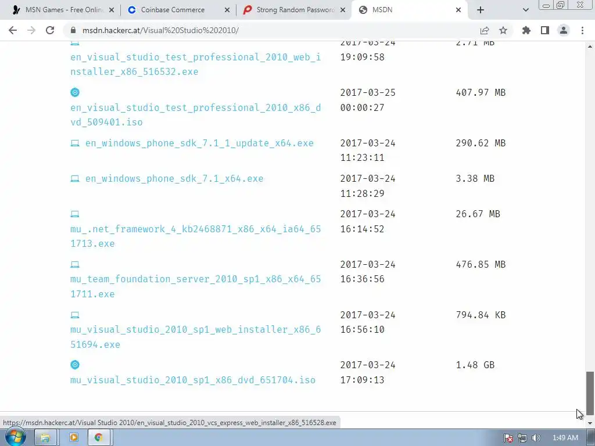Open the browser side panel

[x=545, y=30]
